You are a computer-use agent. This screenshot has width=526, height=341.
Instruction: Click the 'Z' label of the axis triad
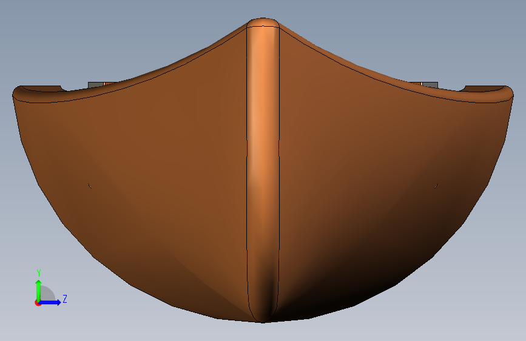click(x=65, y=299)
